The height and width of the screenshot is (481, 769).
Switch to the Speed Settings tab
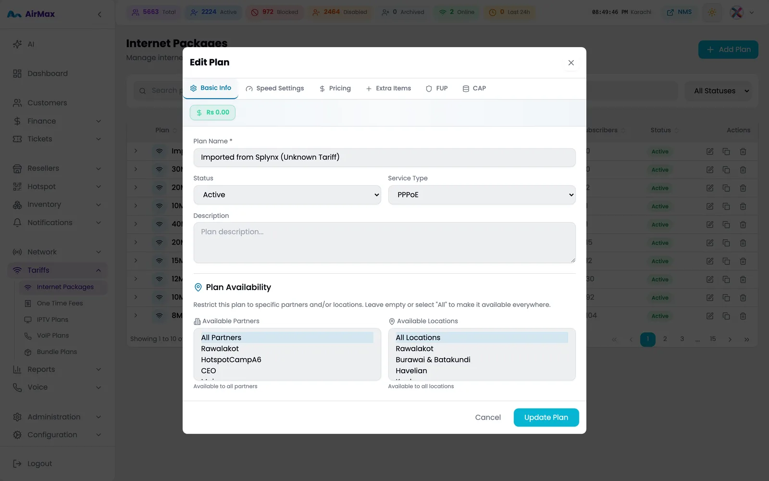275,89
